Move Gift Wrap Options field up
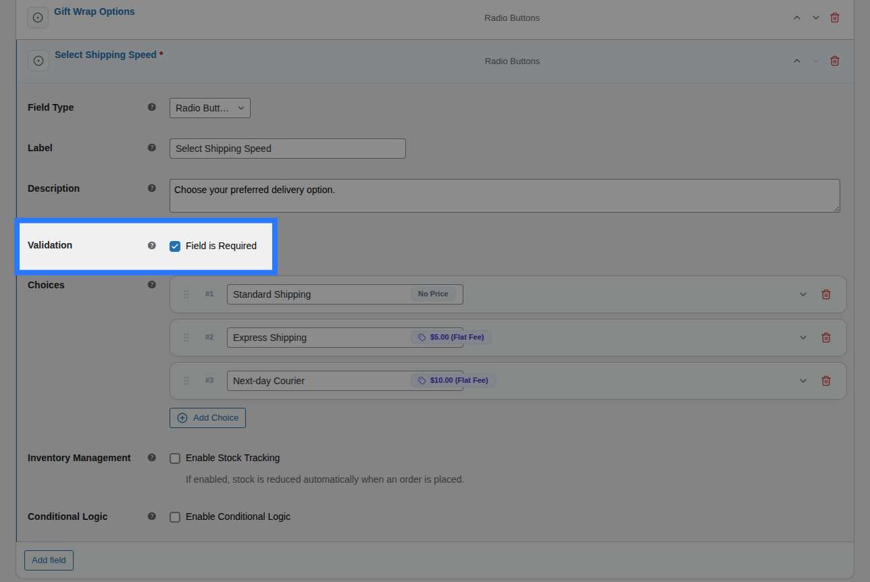The width and height of the screenshot is (870, 582). [797, 18]
